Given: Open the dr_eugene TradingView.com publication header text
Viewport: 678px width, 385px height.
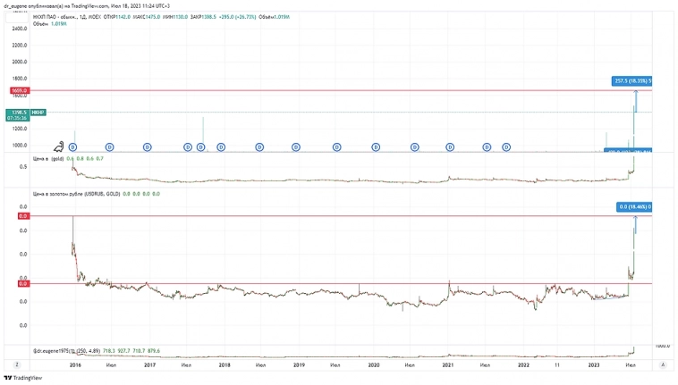Looking at the screenshot, I should coord(98,6).
